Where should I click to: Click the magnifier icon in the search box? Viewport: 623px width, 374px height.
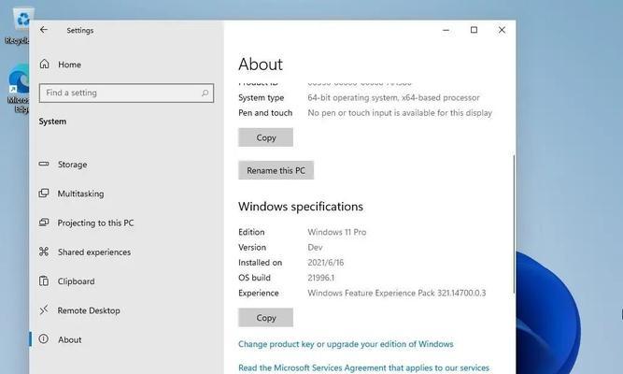205,93
